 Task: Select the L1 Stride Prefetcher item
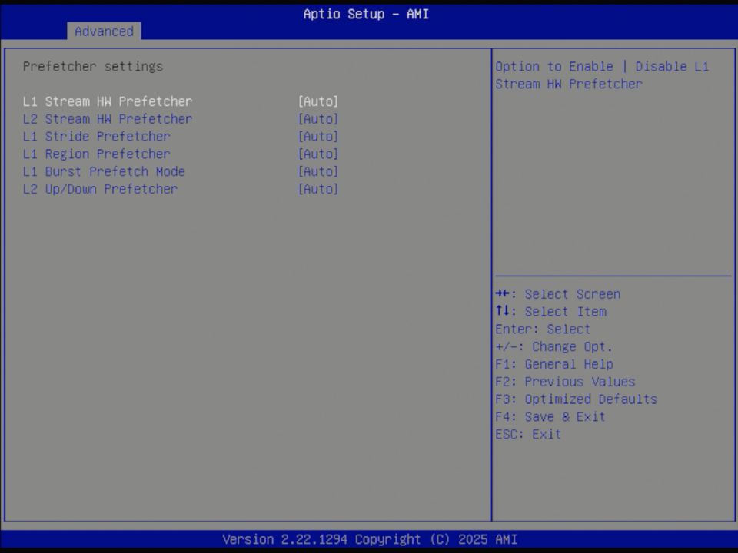[96, 137]
